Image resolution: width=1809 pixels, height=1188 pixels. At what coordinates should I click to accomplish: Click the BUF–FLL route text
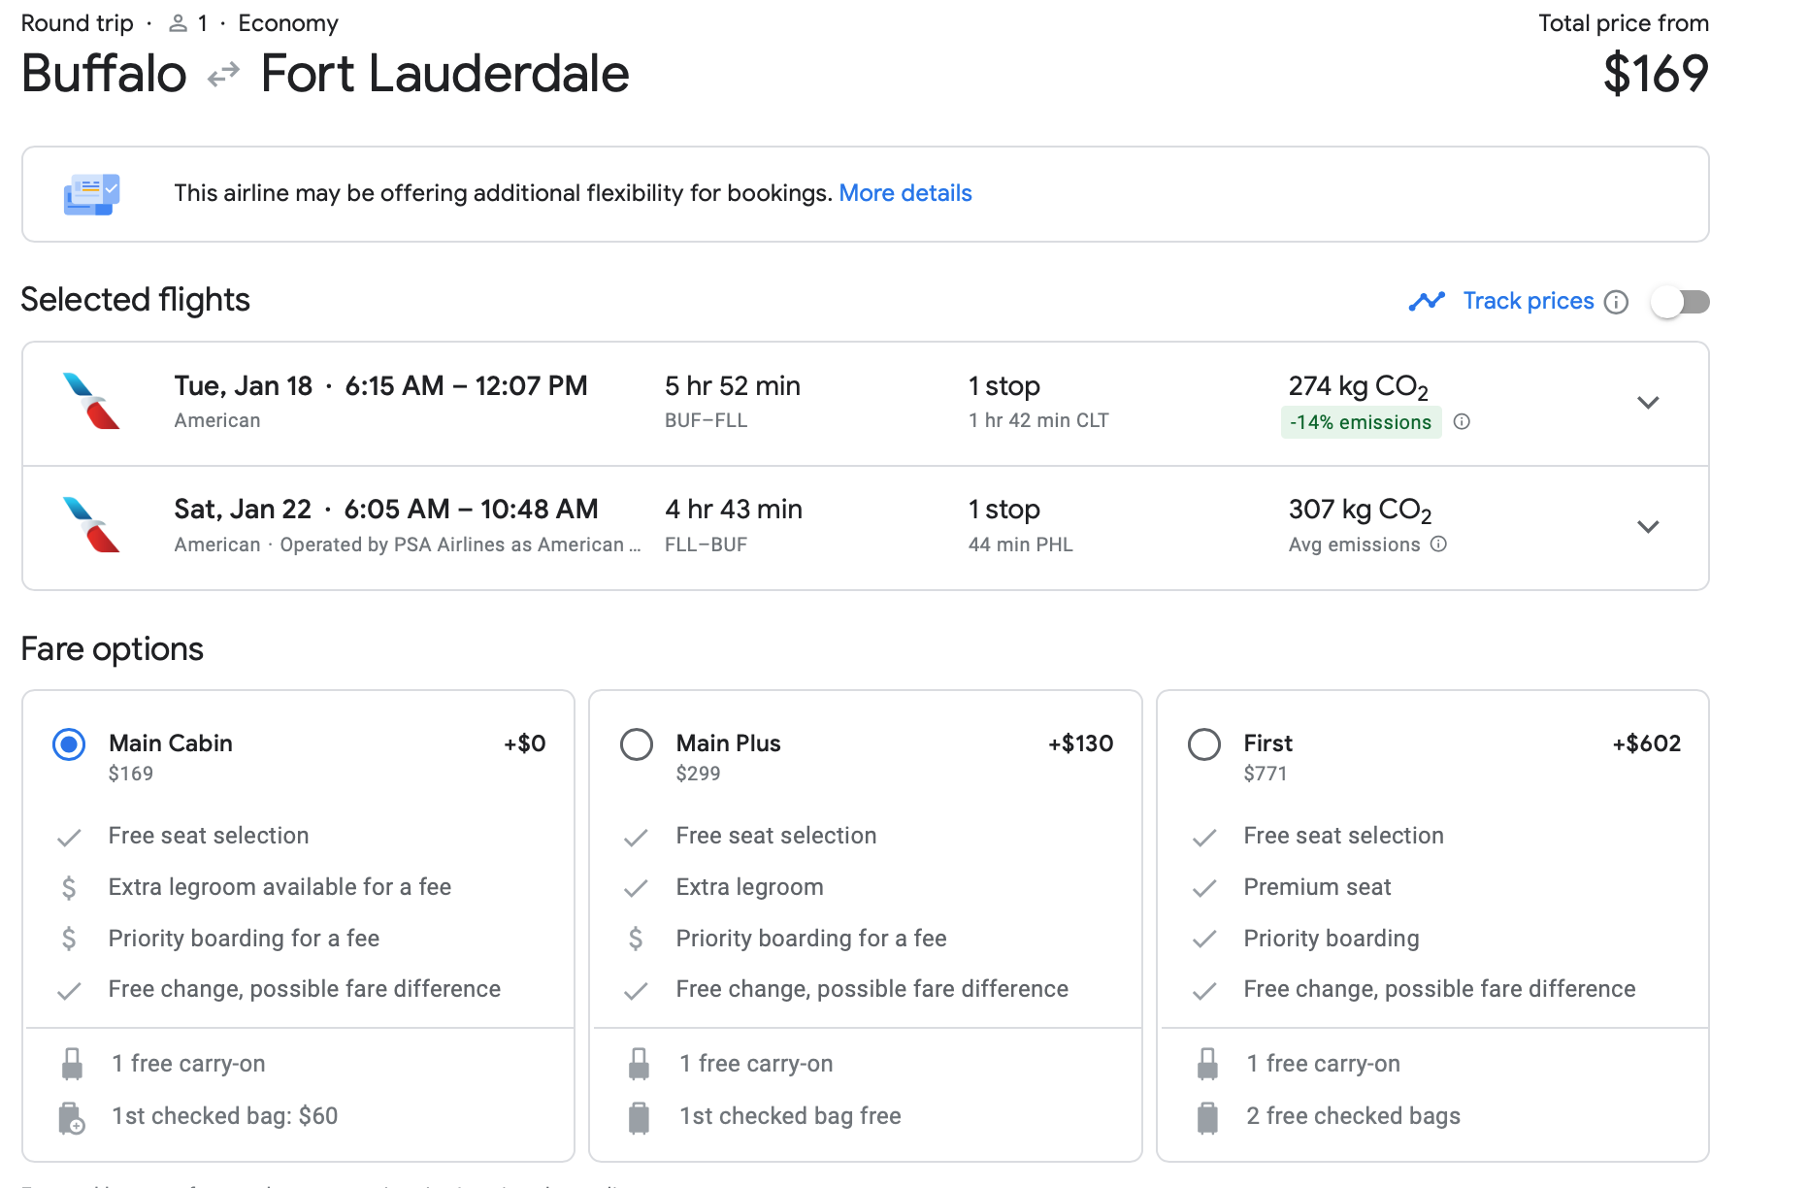point(706,420)
